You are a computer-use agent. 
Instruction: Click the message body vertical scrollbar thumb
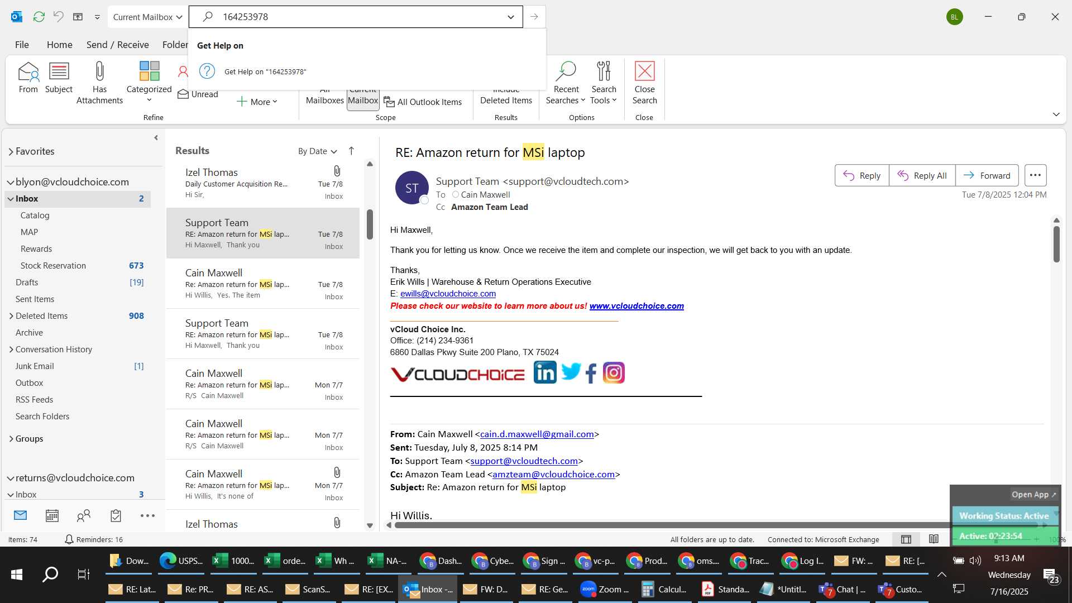1056,244
